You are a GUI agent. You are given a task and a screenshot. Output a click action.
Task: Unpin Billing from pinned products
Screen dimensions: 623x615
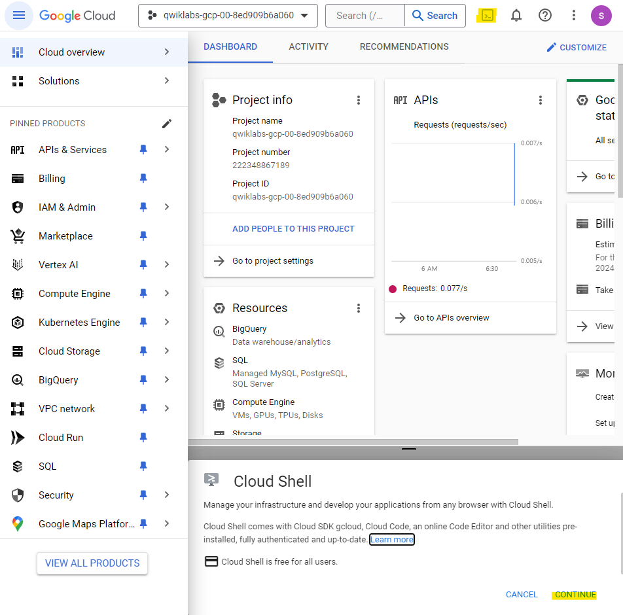tap(143, 179)
